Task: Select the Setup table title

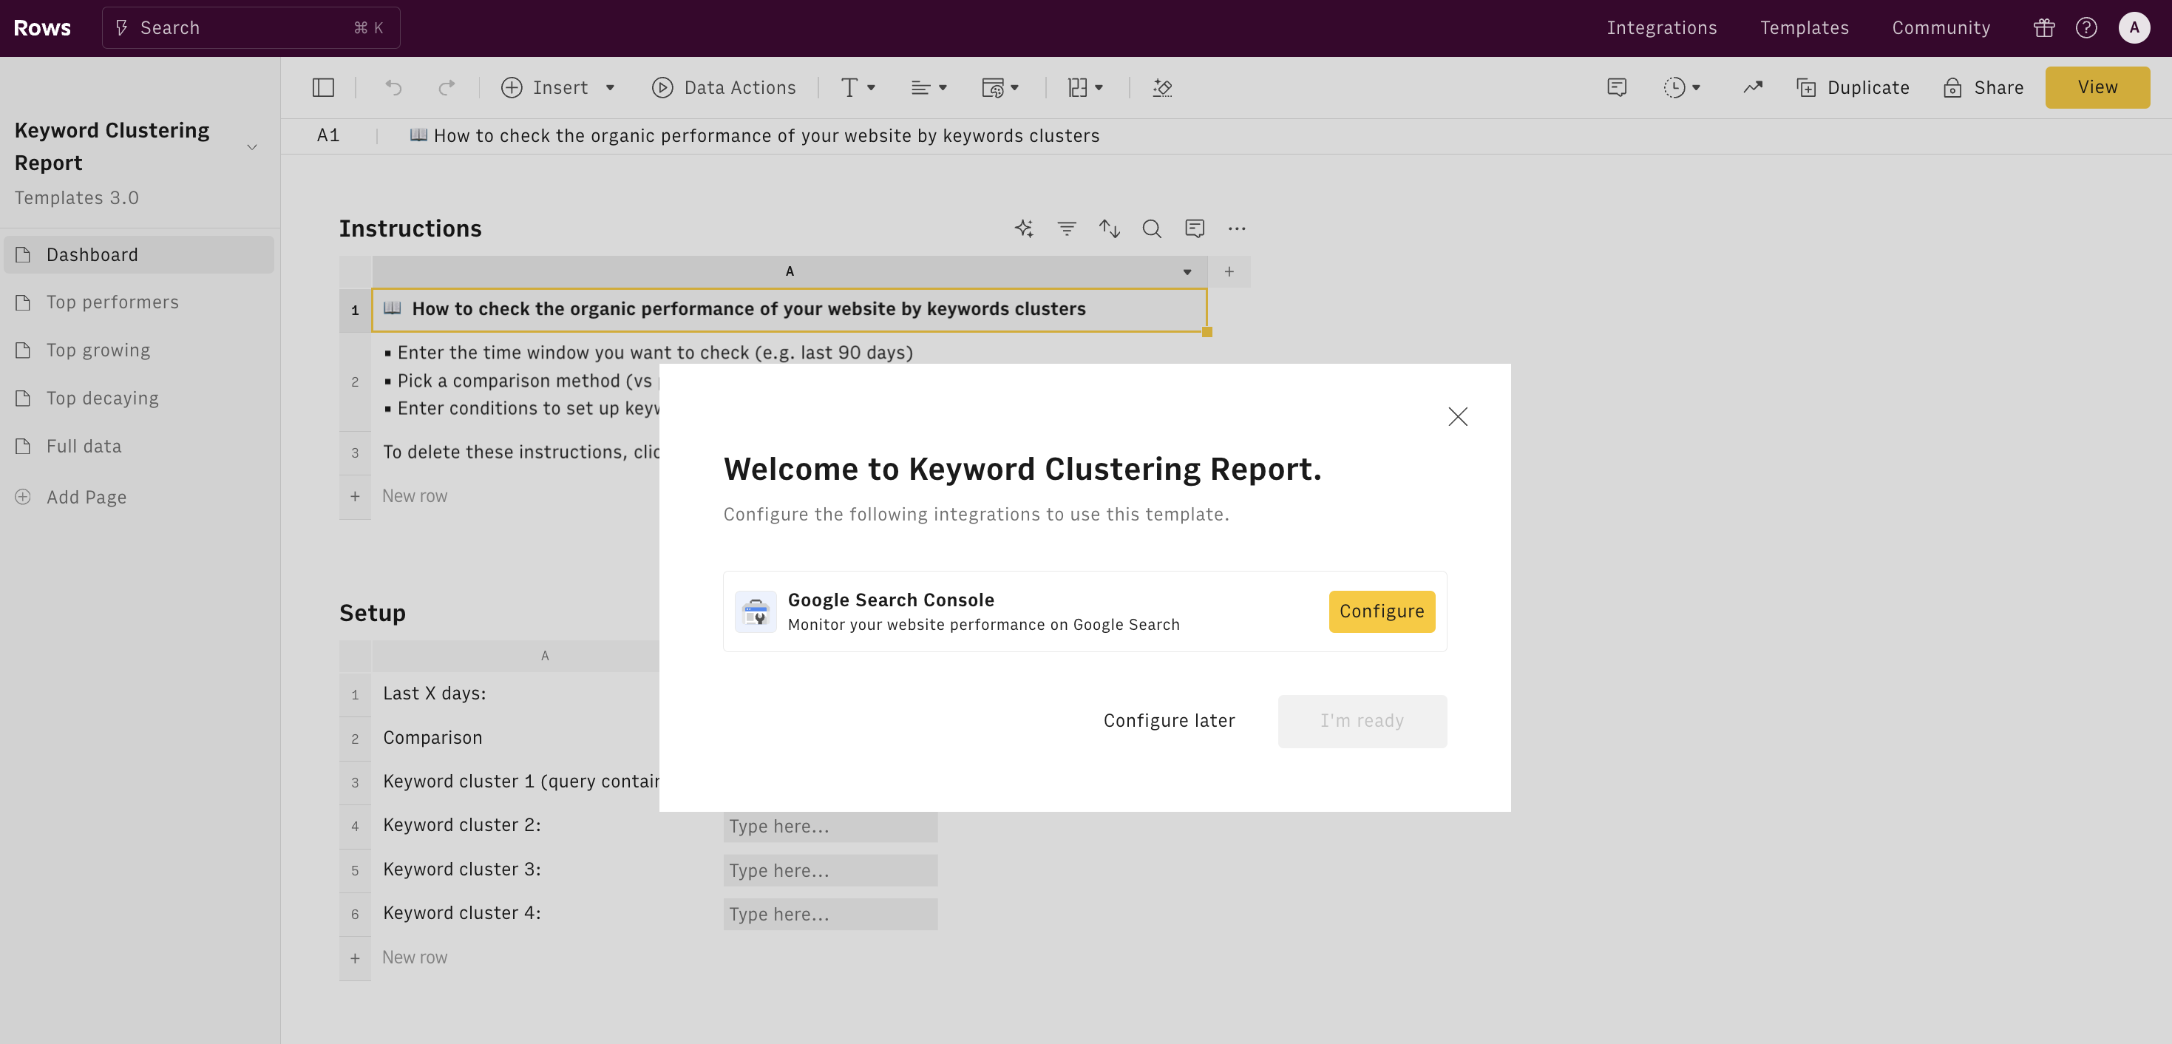Action: point(372,613)
